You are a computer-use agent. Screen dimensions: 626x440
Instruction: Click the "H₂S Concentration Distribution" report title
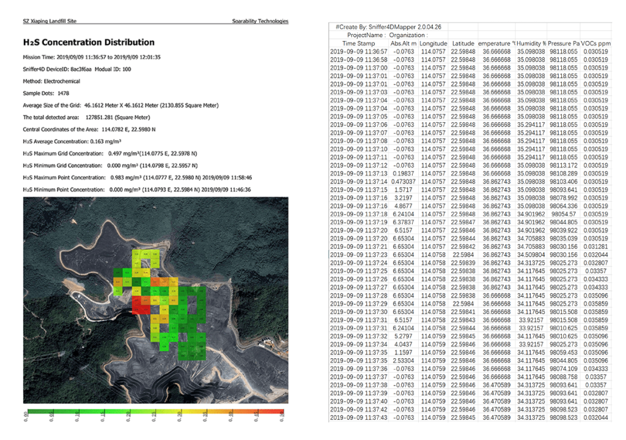click(89, 42)
